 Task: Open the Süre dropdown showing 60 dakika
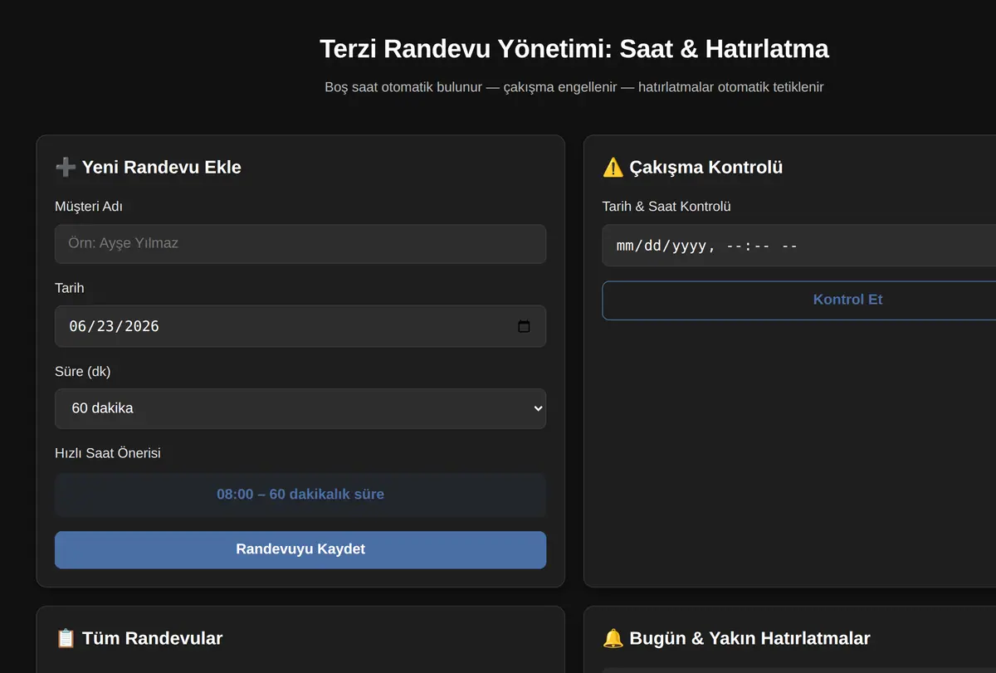click(x=300, y=408)
